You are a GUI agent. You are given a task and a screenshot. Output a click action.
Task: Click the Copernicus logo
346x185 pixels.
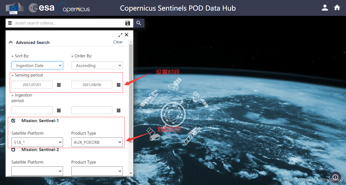click(74, 8)
